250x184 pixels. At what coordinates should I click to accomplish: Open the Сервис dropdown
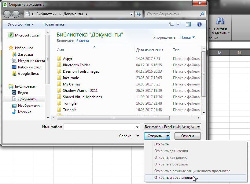click(x=129, y=136)
